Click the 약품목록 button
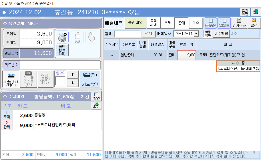 point(208,34)
